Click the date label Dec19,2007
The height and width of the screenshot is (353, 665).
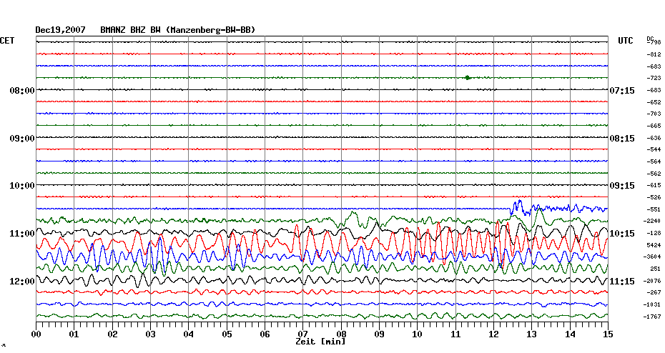pos(60,30)
